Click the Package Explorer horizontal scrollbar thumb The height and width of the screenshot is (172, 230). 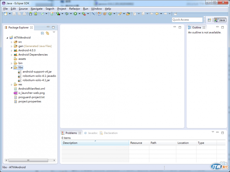(x=28, y=161)
